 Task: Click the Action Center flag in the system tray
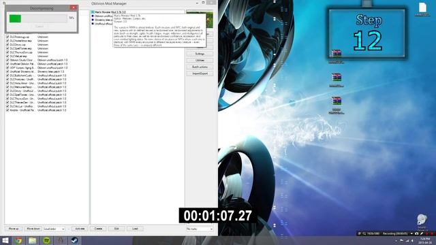[401, 240]
